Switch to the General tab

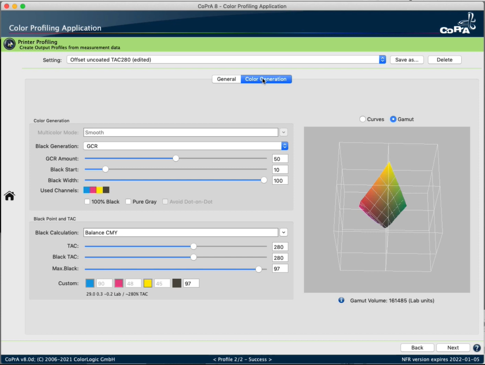[226, 79]
